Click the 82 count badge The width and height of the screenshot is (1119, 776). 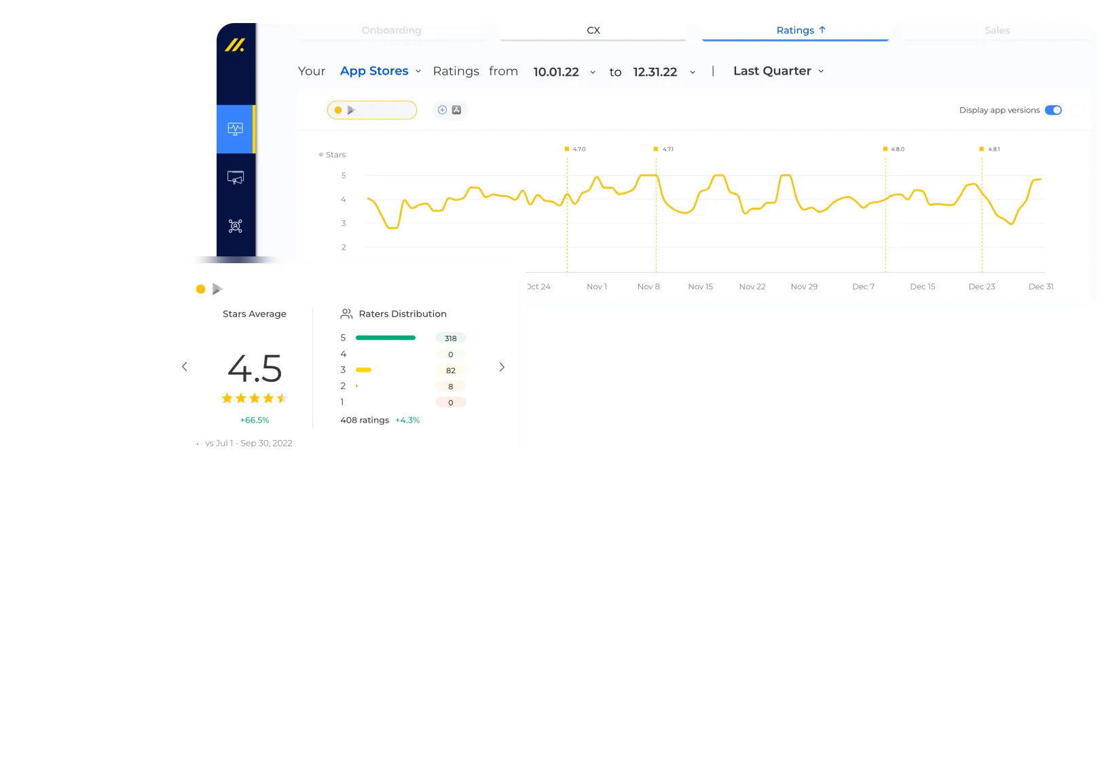click(451, 371)
